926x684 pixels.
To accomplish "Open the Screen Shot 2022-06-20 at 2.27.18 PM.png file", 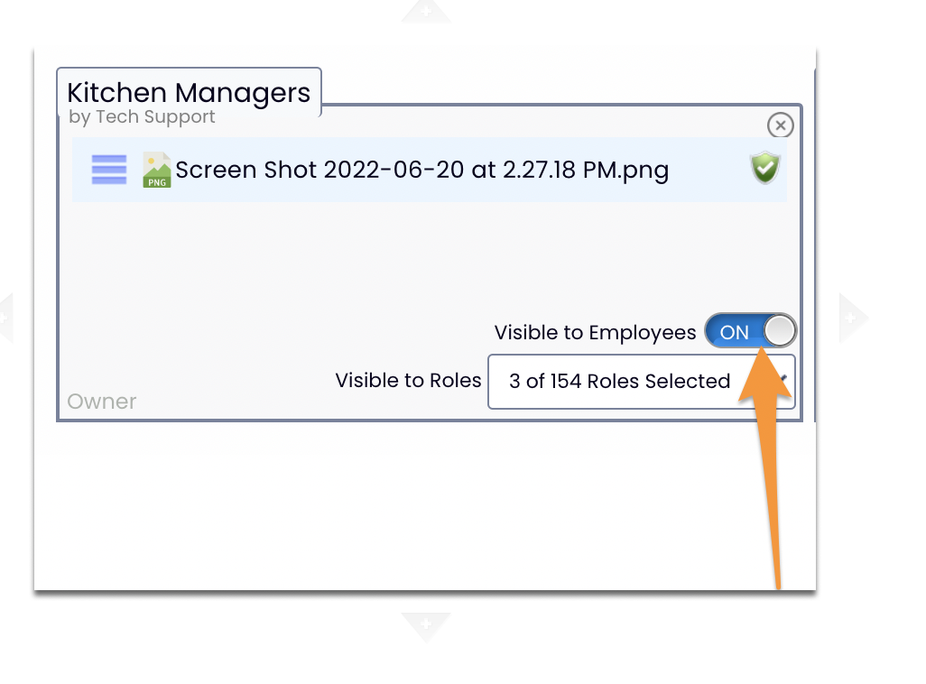I will tap(422, 171).
